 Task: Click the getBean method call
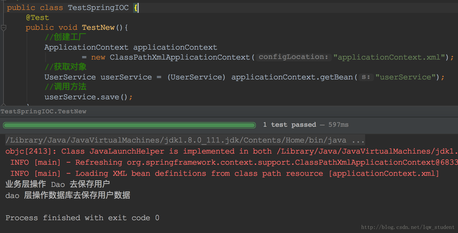(336, 77)
